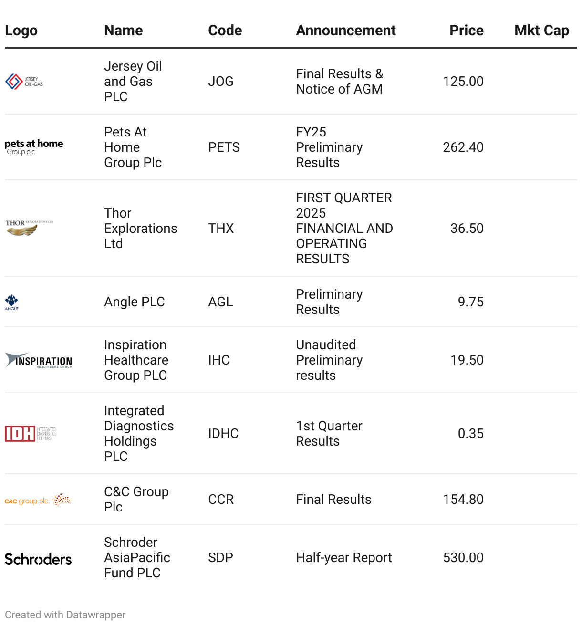Click the Schroders logo

click(38, 559)
